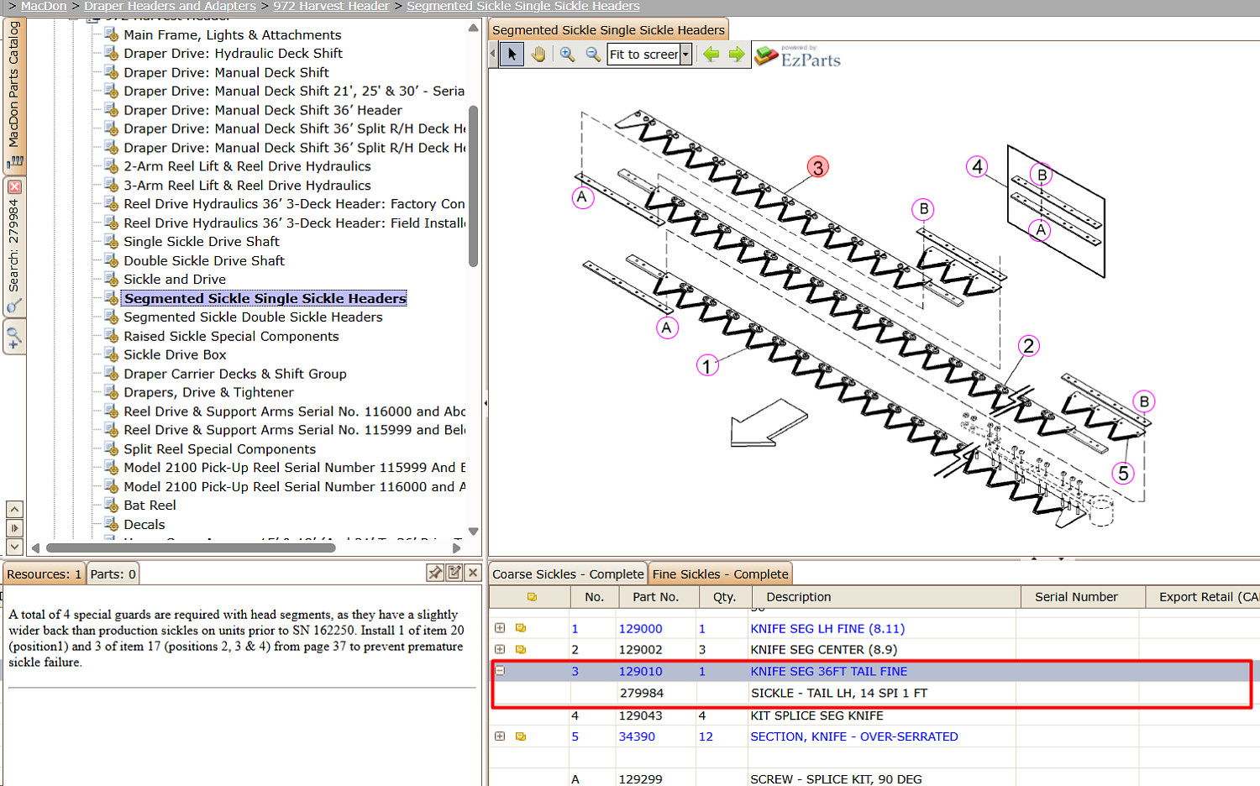This screenshot has width=1260, height=786.
Task: Open the Search: 279984 side tab
Action: click(x=14, y=245)
